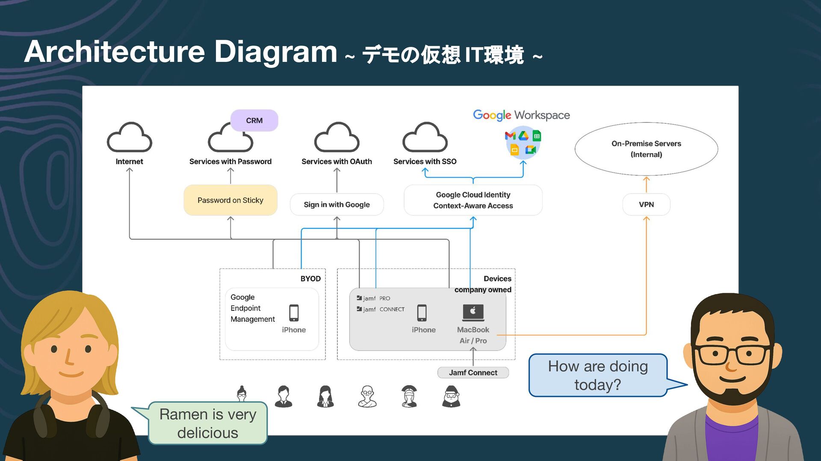
Task: Click the 'Ramen is very delicious' speech bubble
Action: 208,423
